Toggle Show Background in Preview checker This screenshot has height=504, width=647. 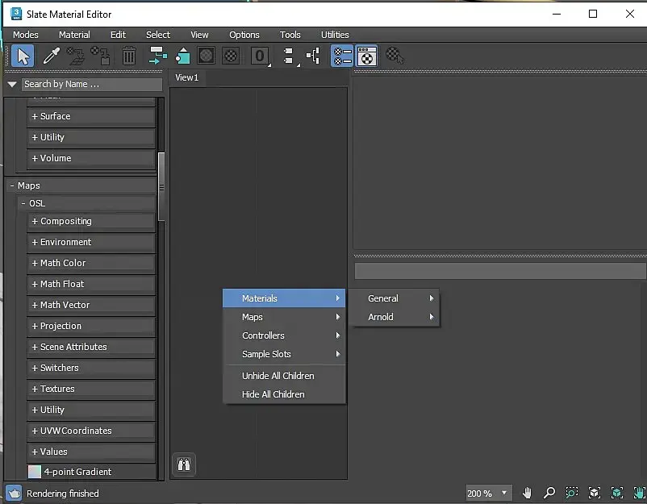point(231,56)
